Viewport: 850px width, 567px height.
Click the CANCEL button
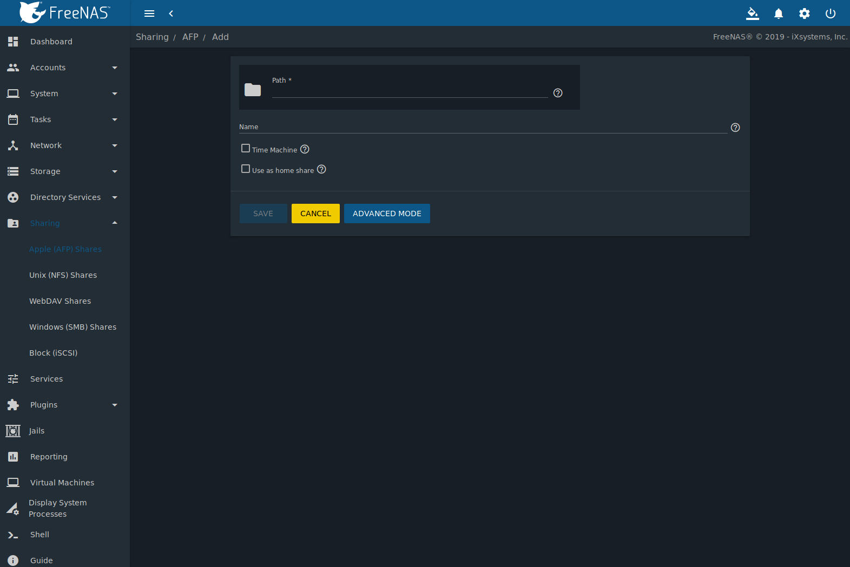[315, 214]
